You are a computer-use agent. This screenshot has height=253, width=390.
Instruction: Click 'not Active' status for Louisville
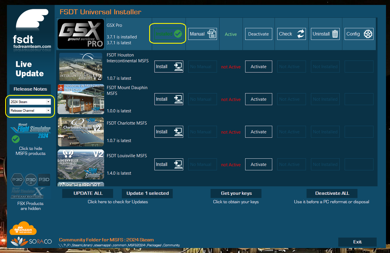(231, 165)
